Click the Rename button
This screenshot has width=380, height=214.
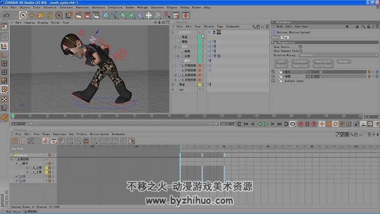pyautogui.click(x=344, y=61)
